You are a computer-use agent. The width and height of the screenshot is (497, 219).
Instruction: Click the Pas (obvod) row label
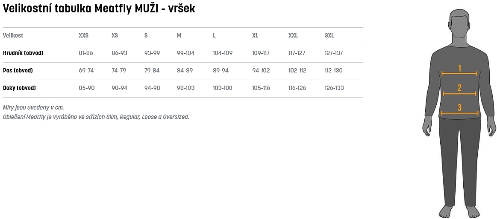18,71
